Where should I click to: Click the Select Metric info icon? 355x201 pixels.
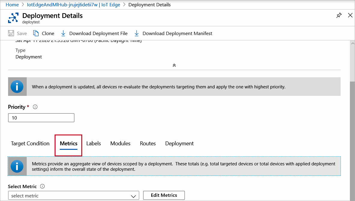(42, 186)
